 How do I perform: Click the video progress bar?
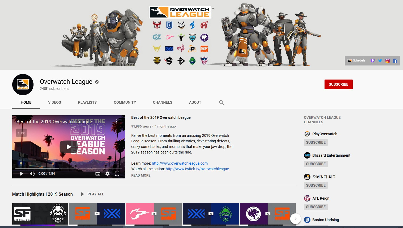coord(69,168)
